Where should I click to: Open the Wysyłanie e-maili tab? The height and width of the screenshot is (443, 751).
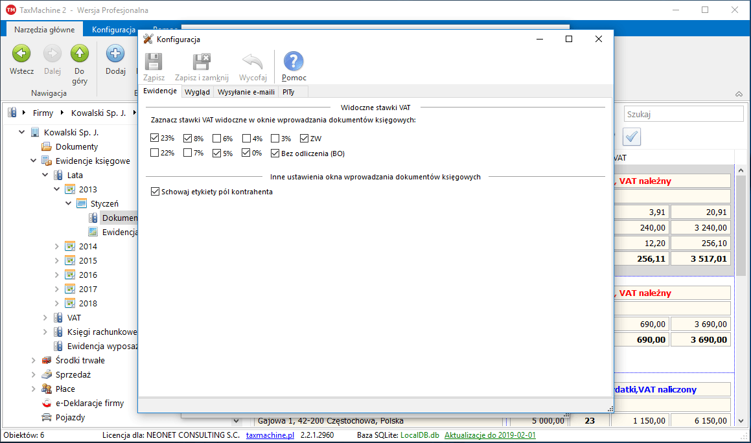(x=246, y=92)
